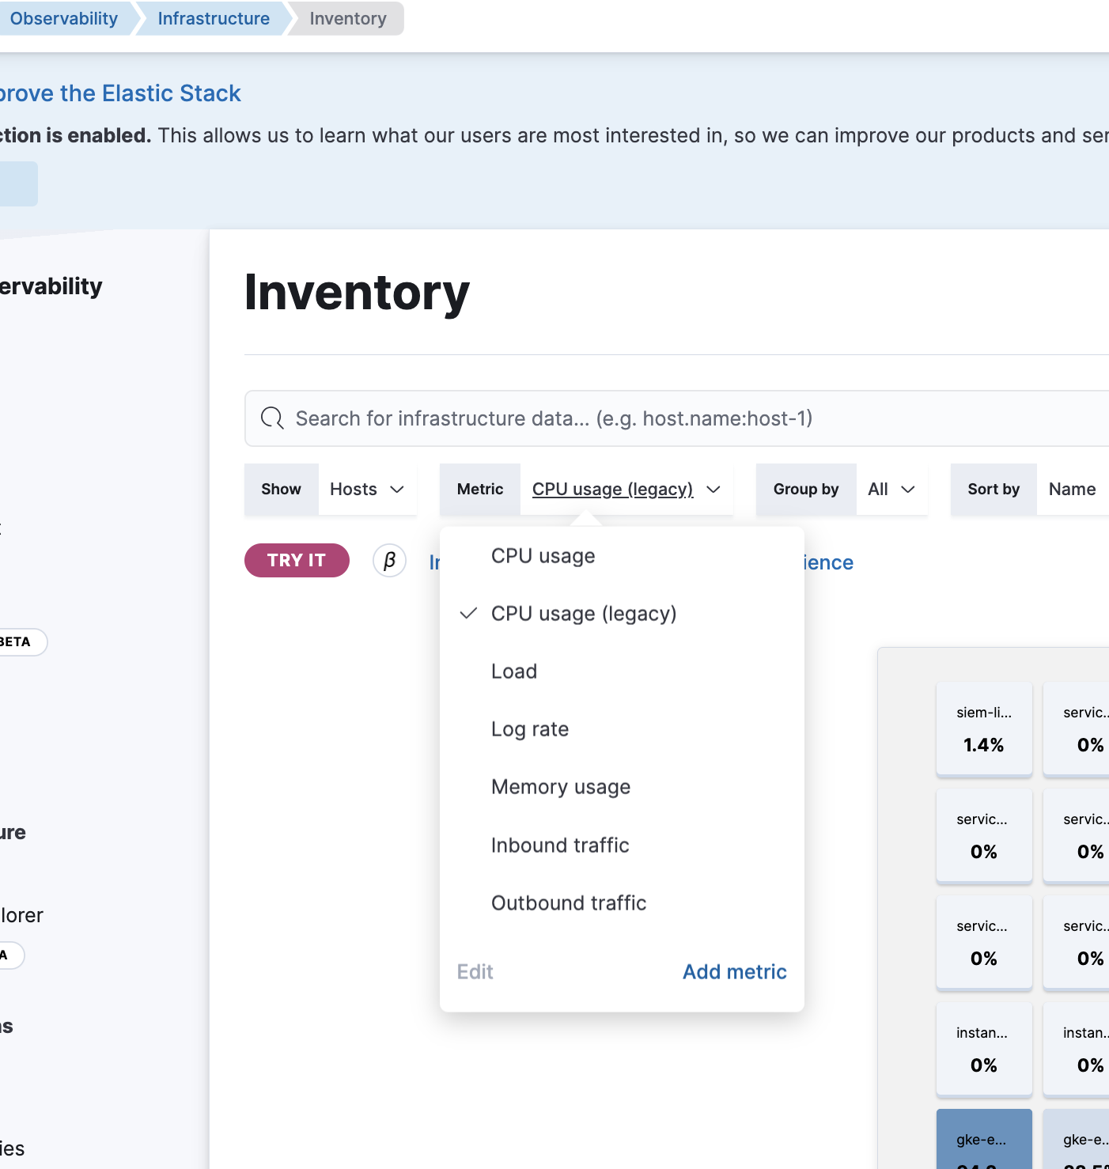Toggle the CPU usage (legacy) metric dropdown
This screenshot has height=1169, width=1109.
(x=626, y=490)
